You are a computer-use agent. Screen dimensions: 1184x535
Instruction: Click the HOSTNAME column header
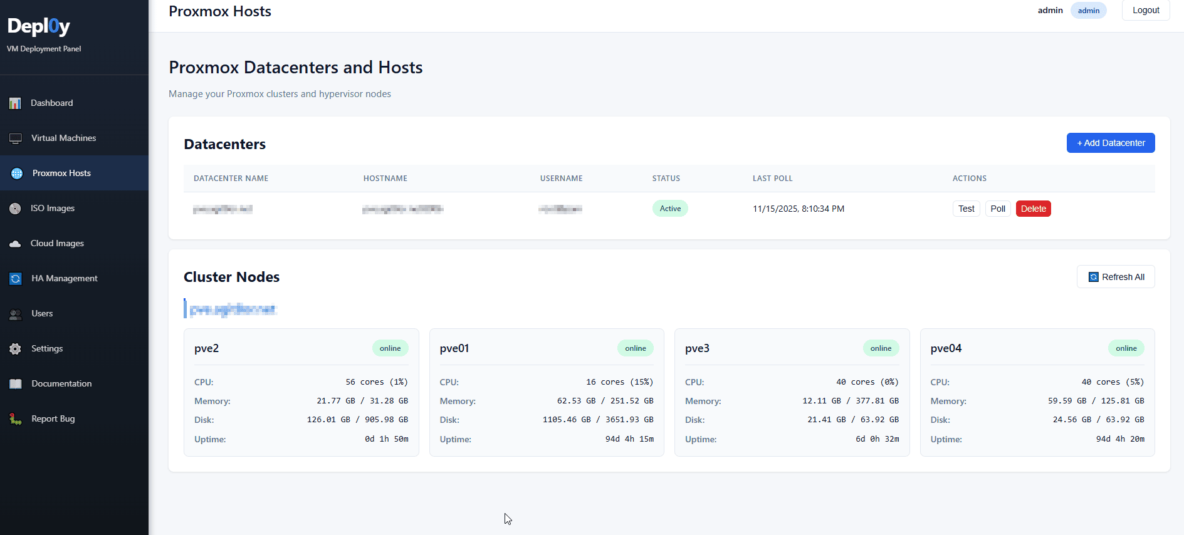385,179
